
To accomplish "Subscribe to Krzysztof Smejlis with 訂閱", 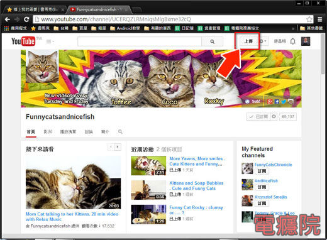I will click(262, 204).
